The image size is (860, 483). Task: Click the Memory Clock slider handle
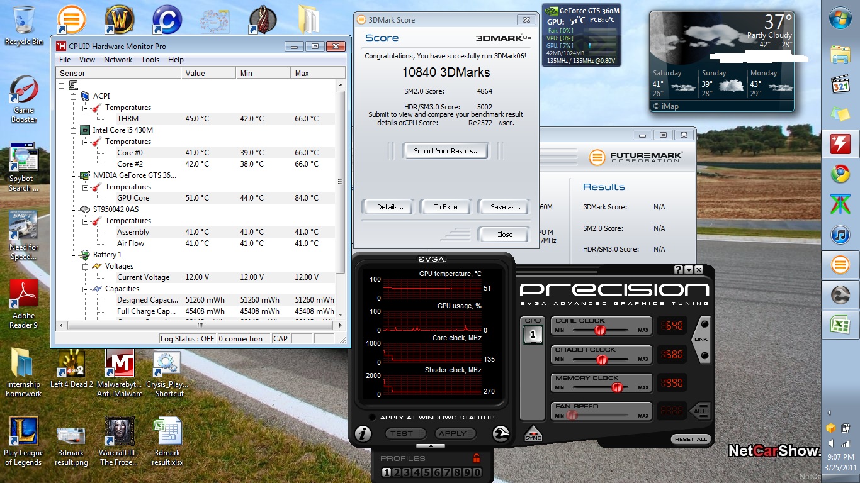point(617,387)
